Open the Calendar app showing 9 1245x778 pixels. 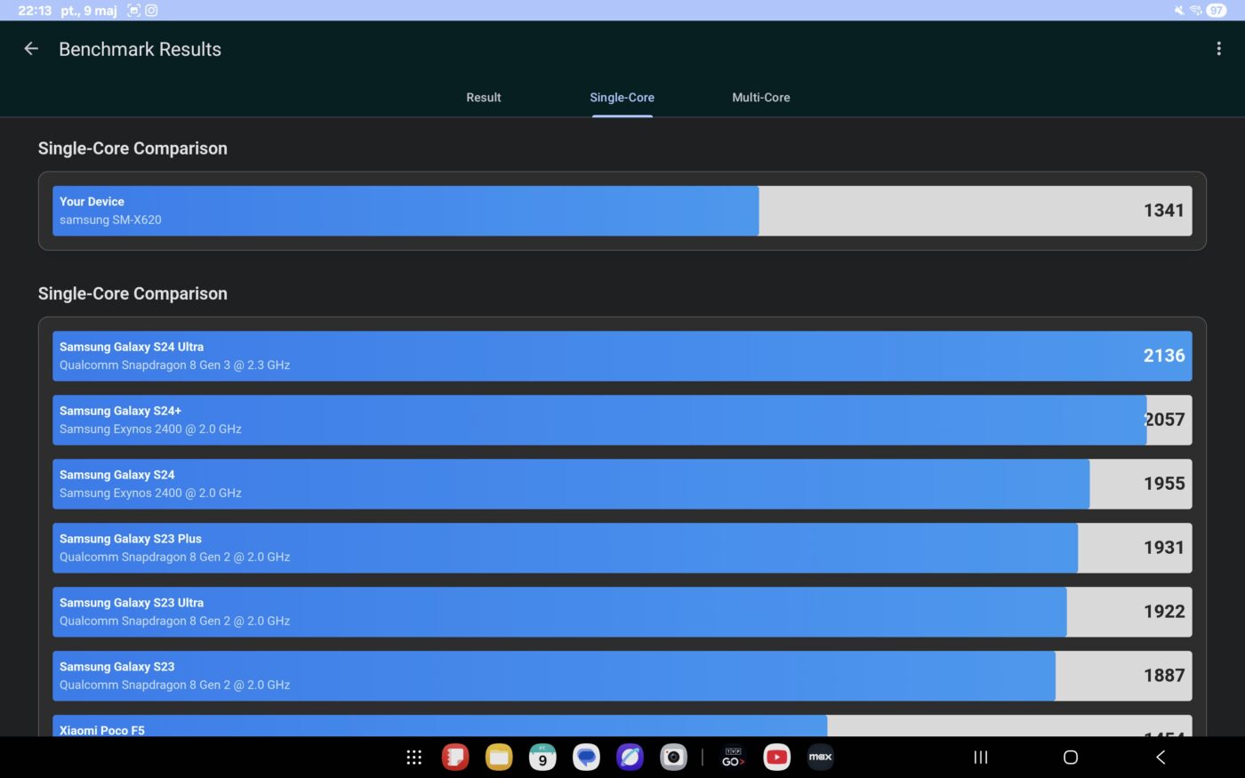[542, 758]
